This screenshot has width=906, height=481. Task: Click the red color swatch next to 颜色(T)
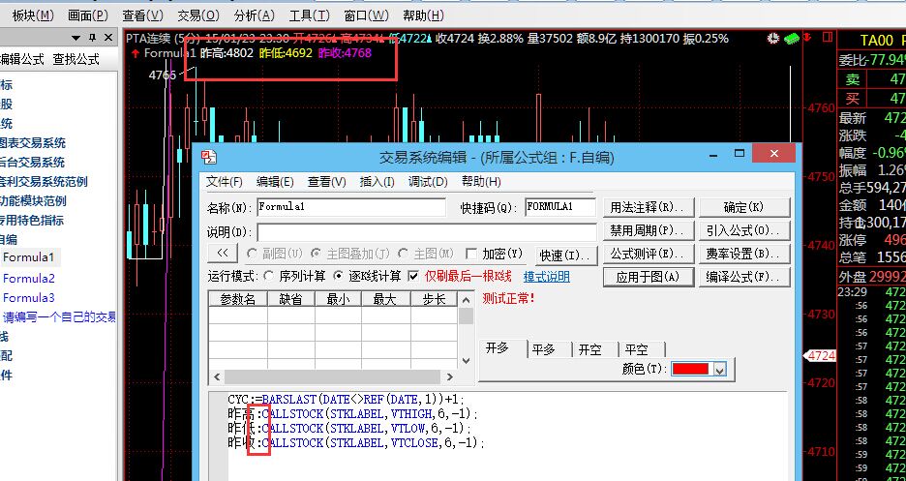pos(690,369)
